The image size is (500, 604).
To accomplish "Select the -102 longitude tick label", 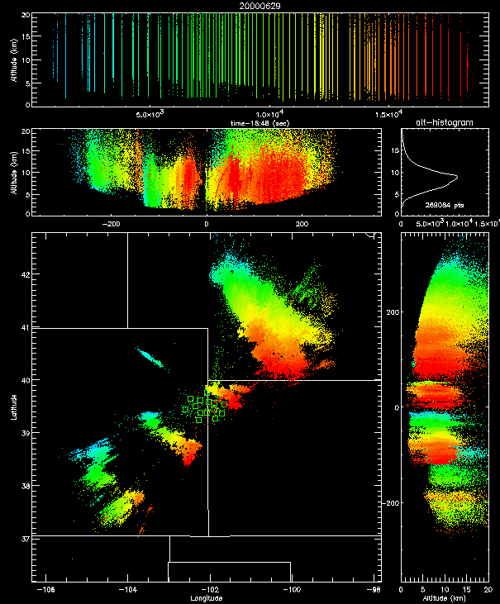I will point(210,590).
